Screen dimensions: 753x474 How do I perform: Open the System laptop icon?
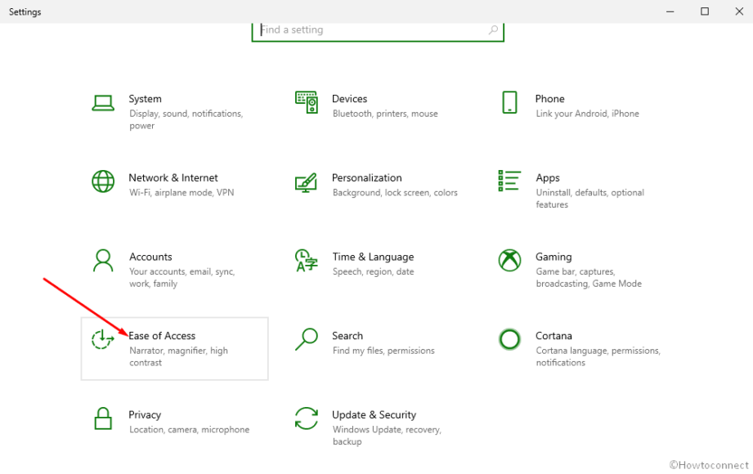click(x=103, y=103)
